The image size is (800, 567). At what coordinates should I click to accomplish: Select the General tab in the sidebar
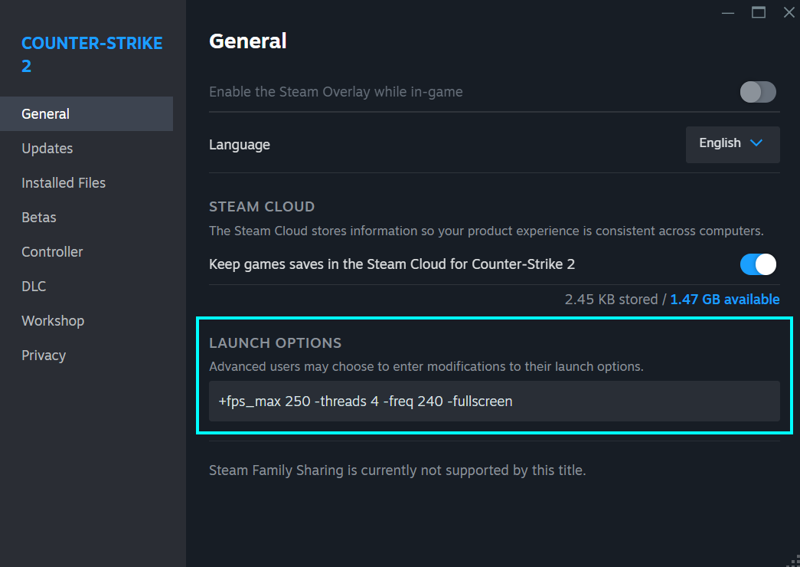[x=45, y=113]
